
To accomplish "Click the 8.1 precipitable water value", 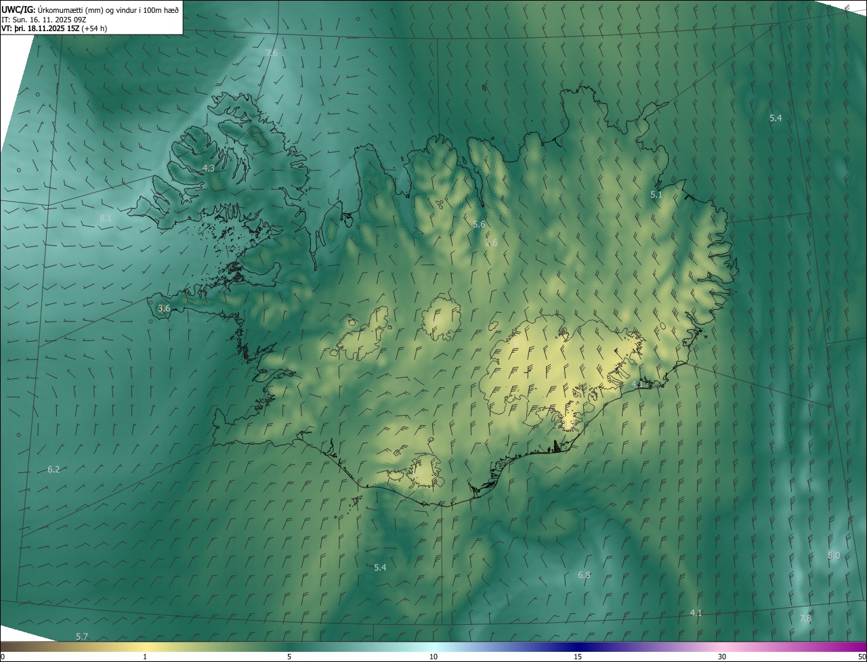I will point(106,219).
